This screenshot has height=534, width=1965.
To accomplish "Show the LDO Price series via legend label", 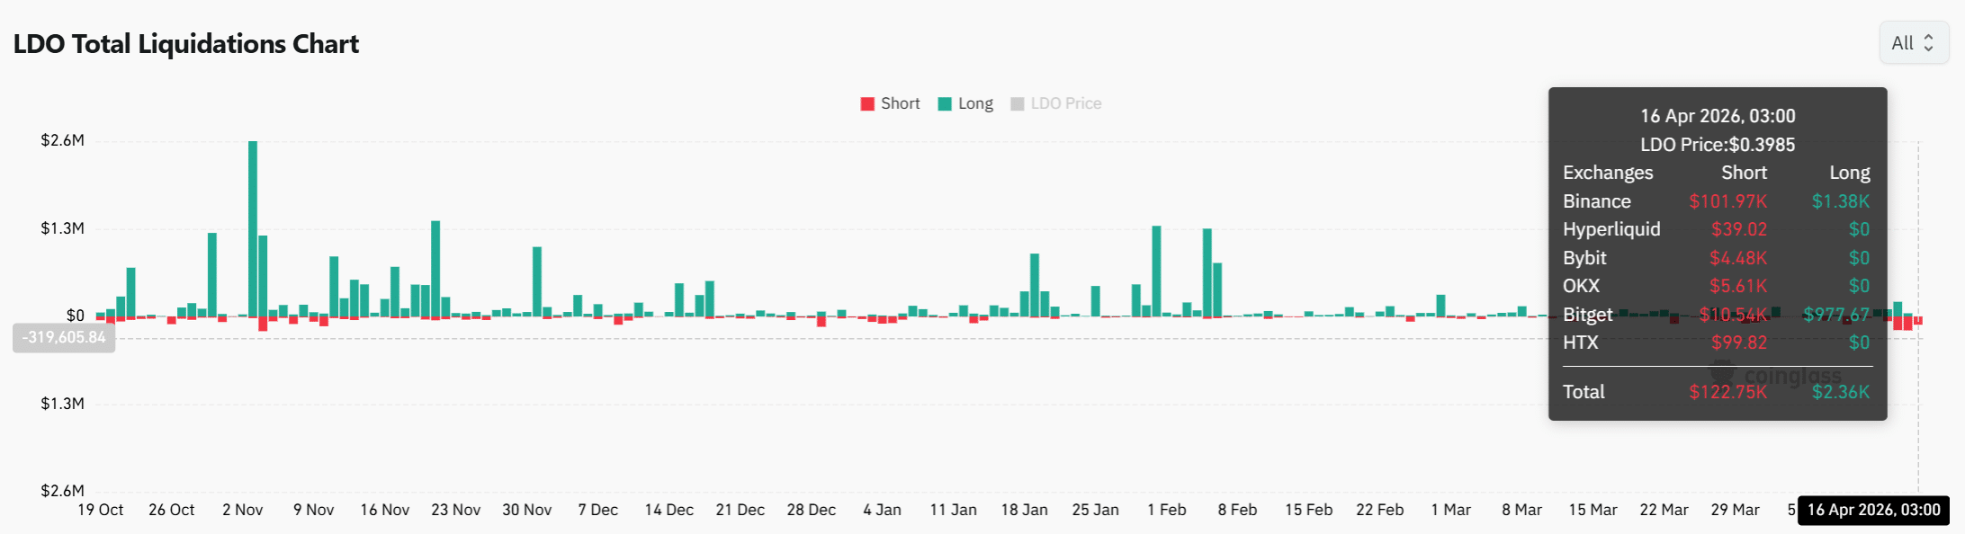I will 1065,104.
